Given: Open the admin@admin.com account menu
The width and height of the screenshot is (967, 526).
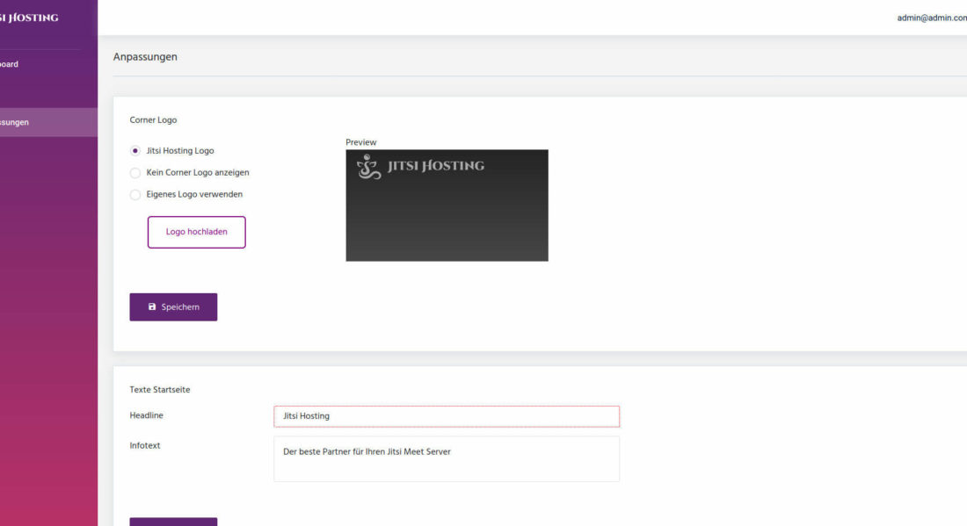Looking at the screenshot, I should (930, 17).
